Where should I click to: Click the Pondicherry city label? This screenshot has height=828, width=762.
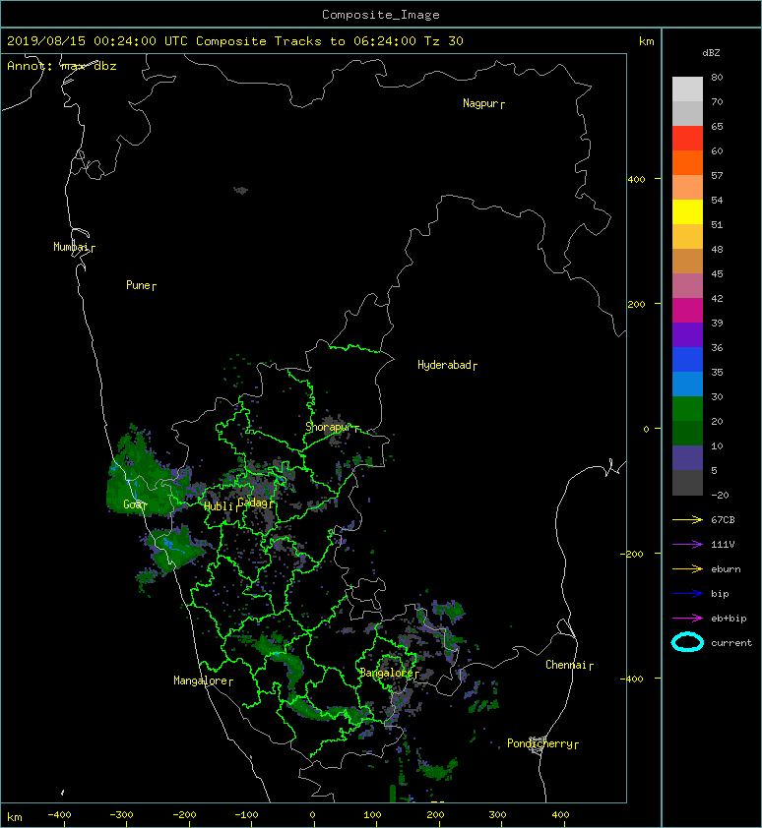tap(540, 743)
